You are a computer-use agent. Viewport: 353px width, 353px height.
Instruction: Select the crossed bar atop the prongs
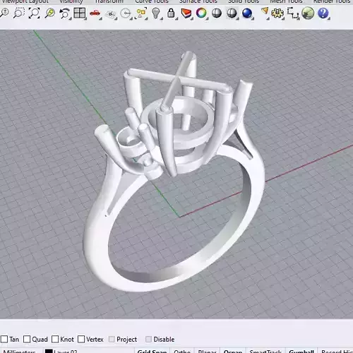pyautogui.click(x=179, y=80)
